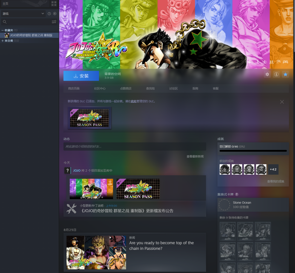Expand the 未分类 category
295x273 pixels.
(x=3, y=41)
